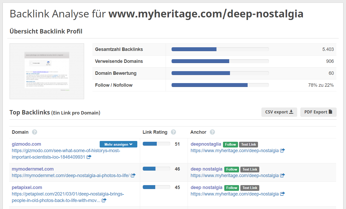The height and width of the screenshot is (209, 346).
Task: Open the mymodernmet.com domain link
Action: coord(33,169)
